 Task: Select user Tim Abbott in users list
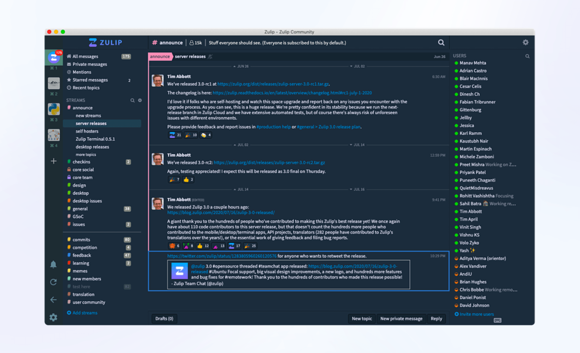471,212
